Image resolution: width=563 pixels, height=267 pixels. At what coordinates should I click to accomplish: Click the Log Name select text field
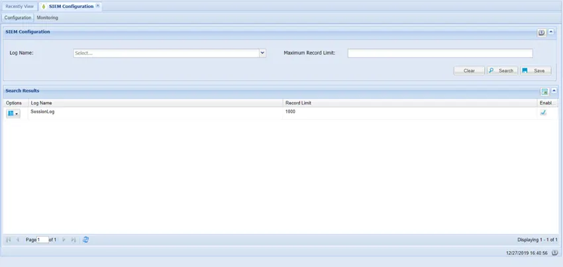click(166, 53)
